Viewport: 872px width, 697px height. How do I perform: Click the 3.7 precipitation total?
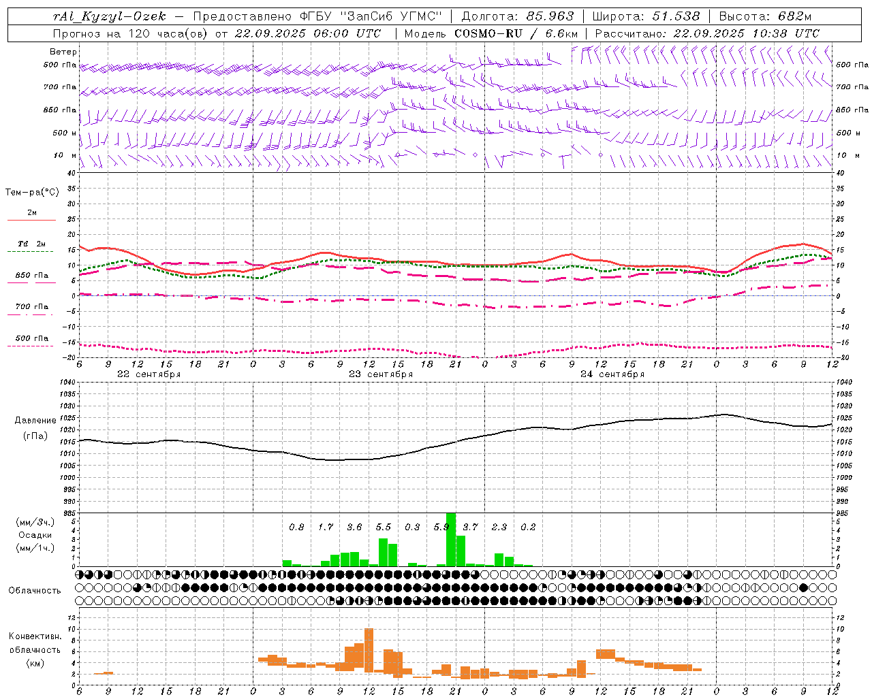click(x=470, y=528)
